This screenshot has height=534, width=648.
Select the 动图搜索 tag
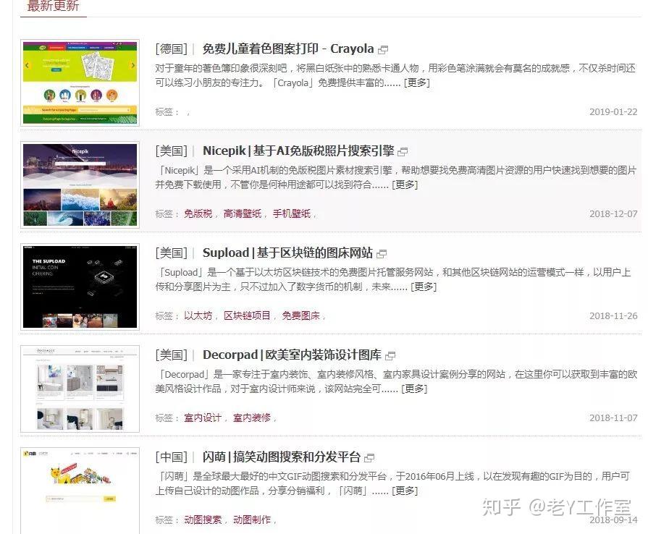(x=203, y=520)
